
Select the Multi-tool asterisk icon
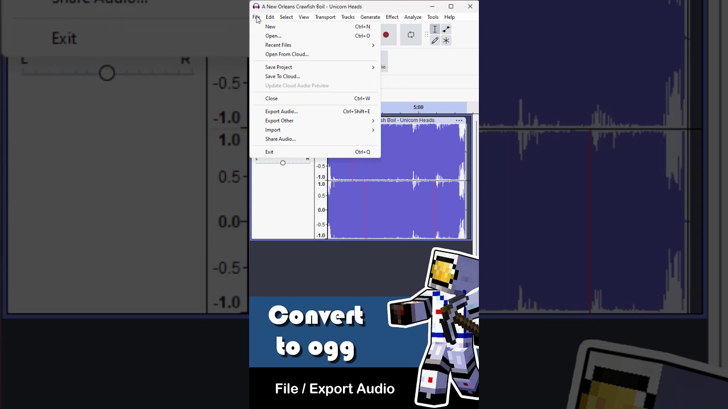(x=446, y=40)
